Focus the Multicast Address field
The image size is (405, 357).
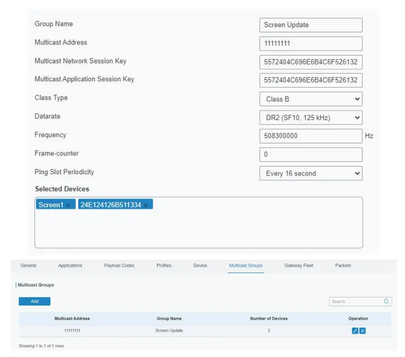click(311, 44)
